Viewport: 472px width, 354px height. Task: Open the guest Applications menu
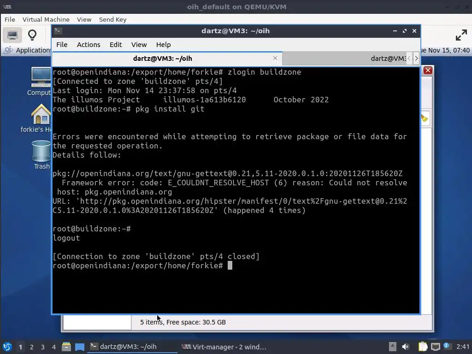(x=33, y=50)
